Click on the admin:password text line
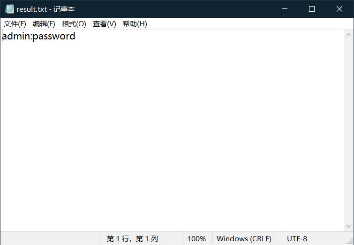 [38, 36]
